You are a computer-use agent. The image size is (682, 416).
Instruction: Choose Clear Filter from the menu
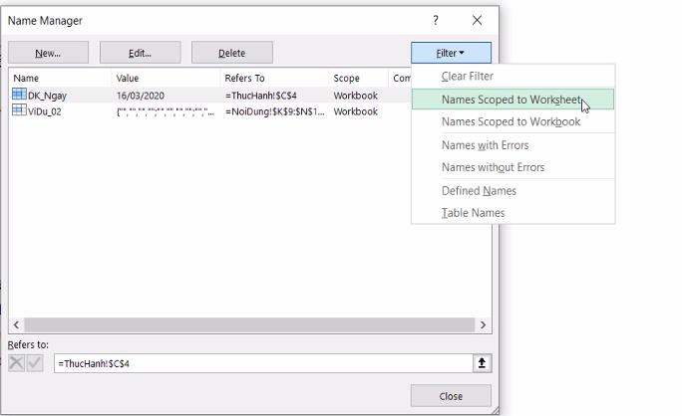[468, 77]
